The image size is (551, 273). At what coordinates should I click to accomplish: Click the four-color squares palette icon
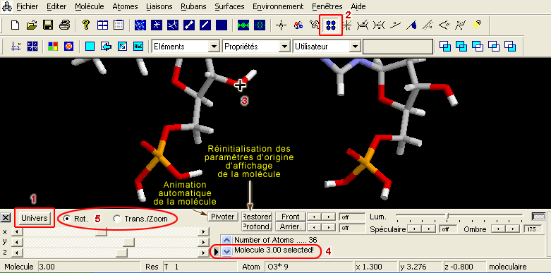[53, 46]
